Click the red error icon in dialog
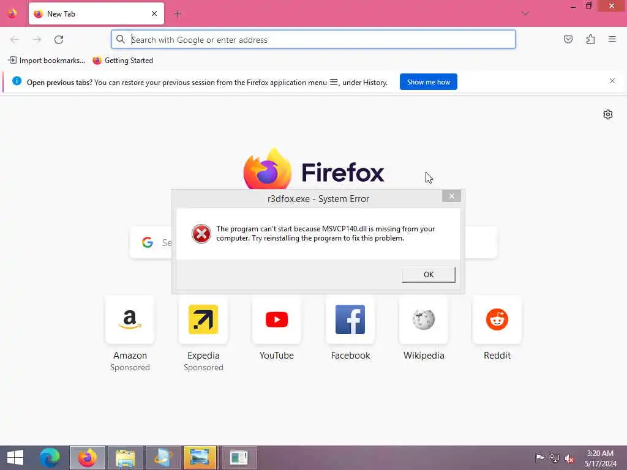 pyautogui.click(x=201, y=234)
